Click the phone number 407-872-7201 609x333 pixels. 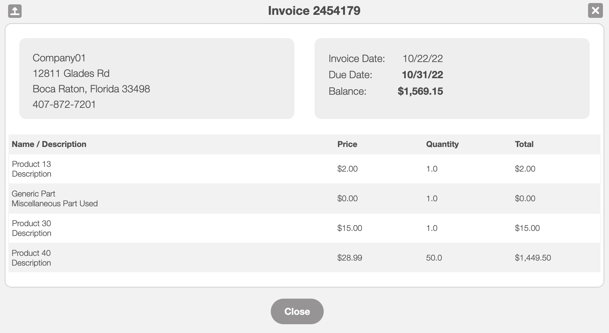[64, 104]
